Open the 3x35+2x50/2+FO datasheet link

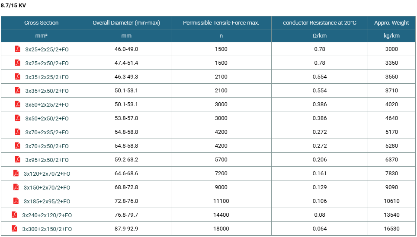click(47, 91)
